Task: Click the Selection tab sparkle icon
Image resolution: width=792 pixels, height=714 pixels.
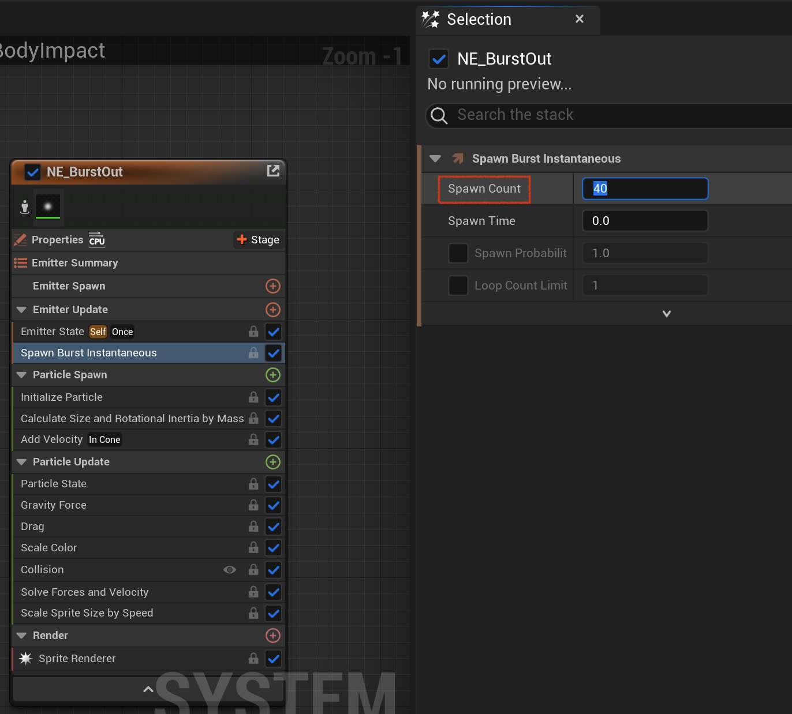Action: [x=430, y=20]
